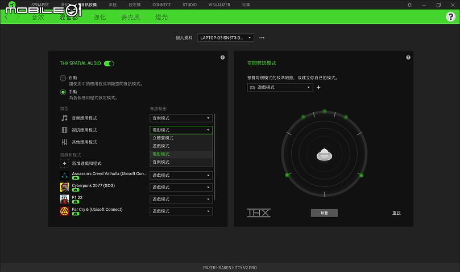Click the sliders icon for 其他應用程式

pyautogui.click(x=65, y=142)
